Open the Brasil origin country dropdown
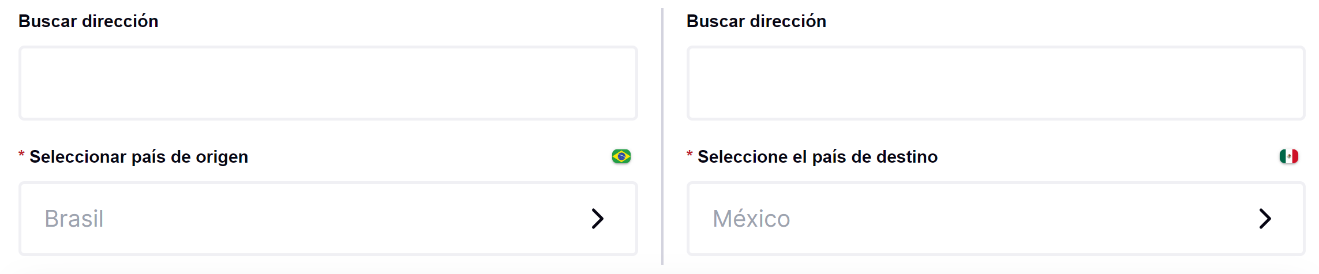Image resolution: width=1319 pixels, height=274 pixels. pyautogui.click(x=328, y=219)
